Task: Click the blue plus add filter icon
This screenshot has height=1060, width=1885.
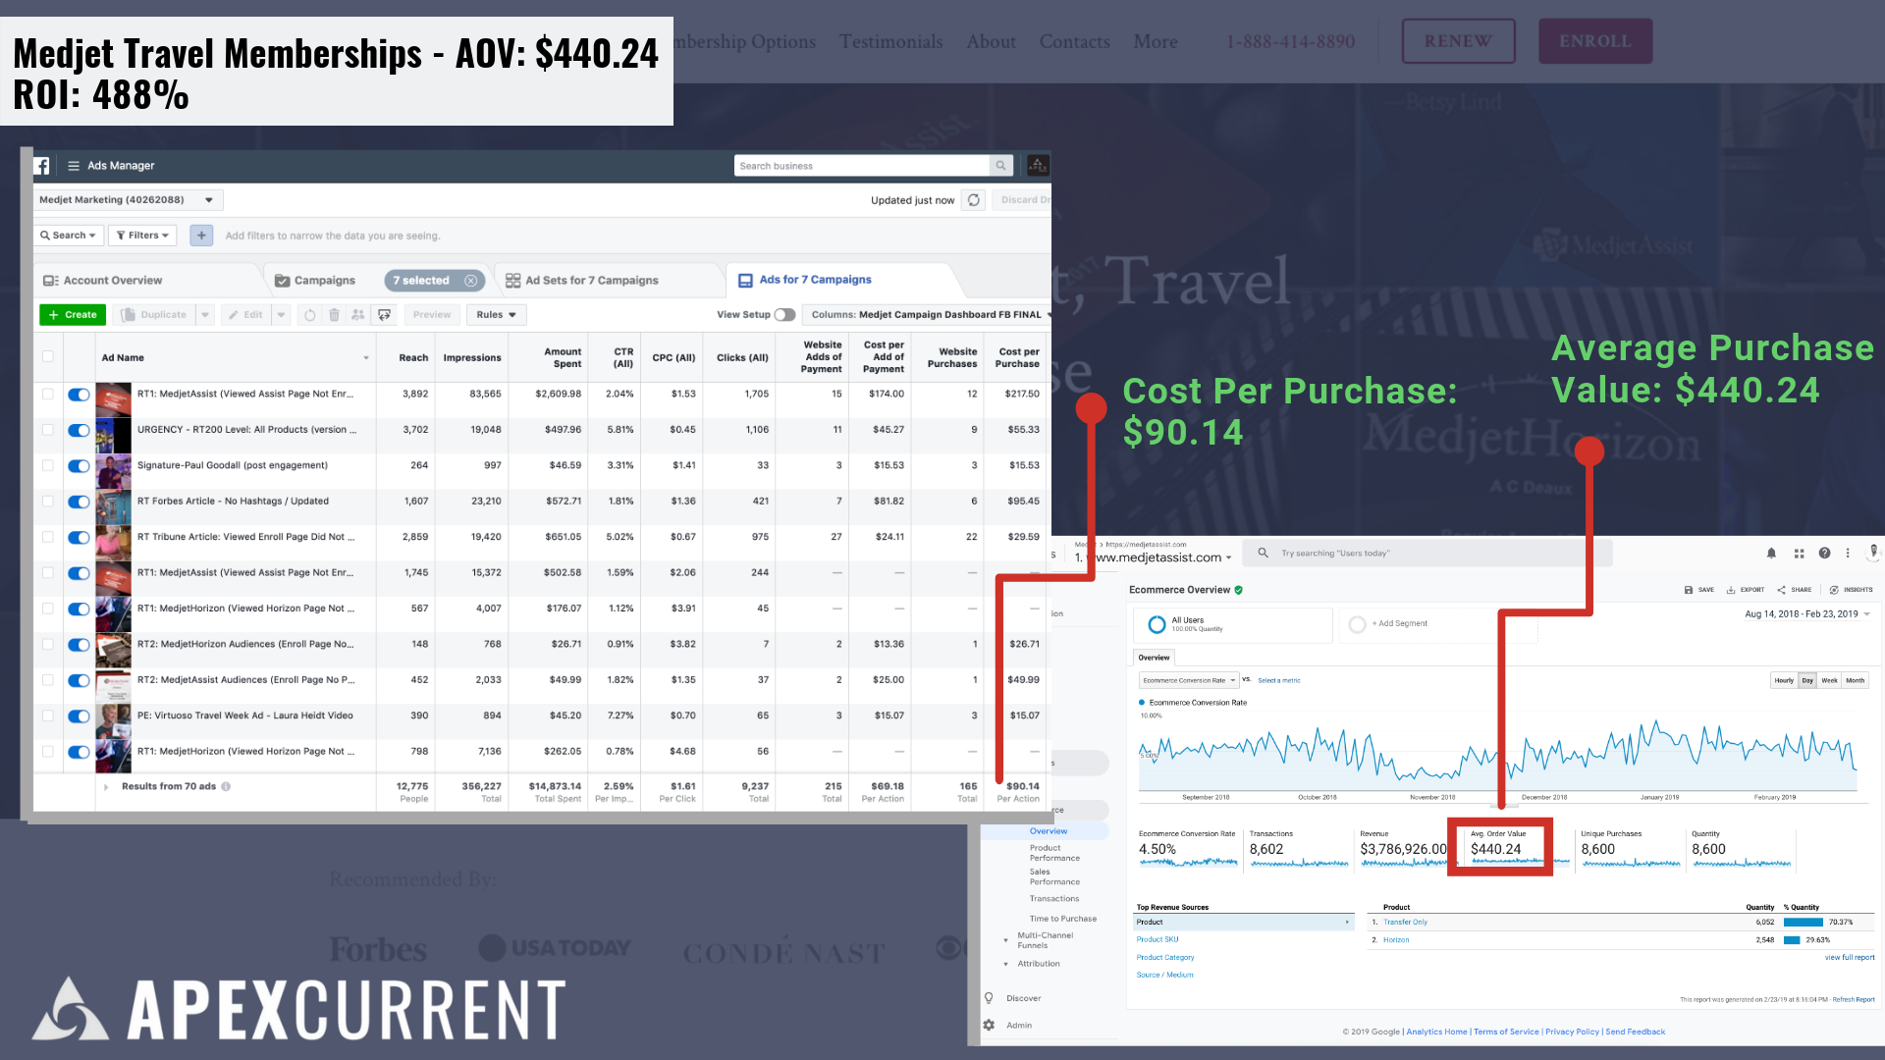Action: [x=201, y=236]
